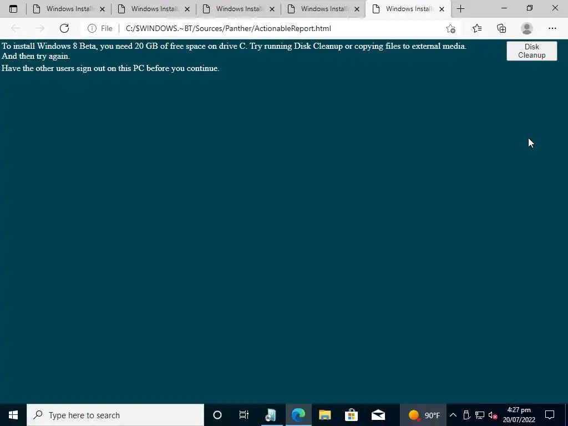
Task: Open Task View on taskbar
Action: click(244, 415)
